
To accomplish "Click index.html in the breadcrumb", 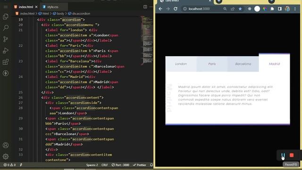I will (x=27, y=14).
